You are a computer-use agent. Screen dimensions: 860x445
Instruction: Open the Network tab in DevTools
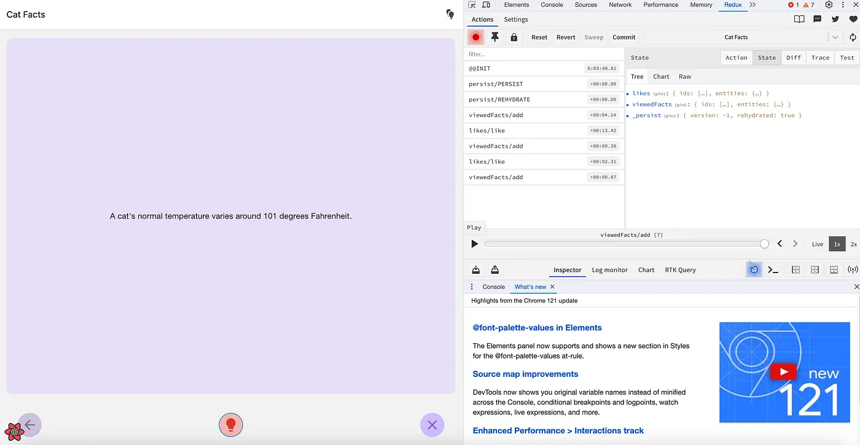(620, 5)
